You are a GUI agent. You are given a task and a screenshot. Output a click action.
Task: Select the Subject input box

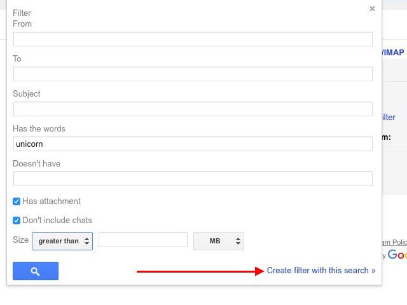[193, 109]
